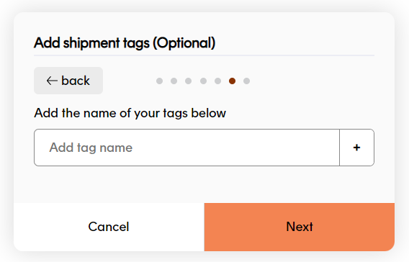Focus the Add tag name field
Screen dimensions: 409x262
point(186,148)
